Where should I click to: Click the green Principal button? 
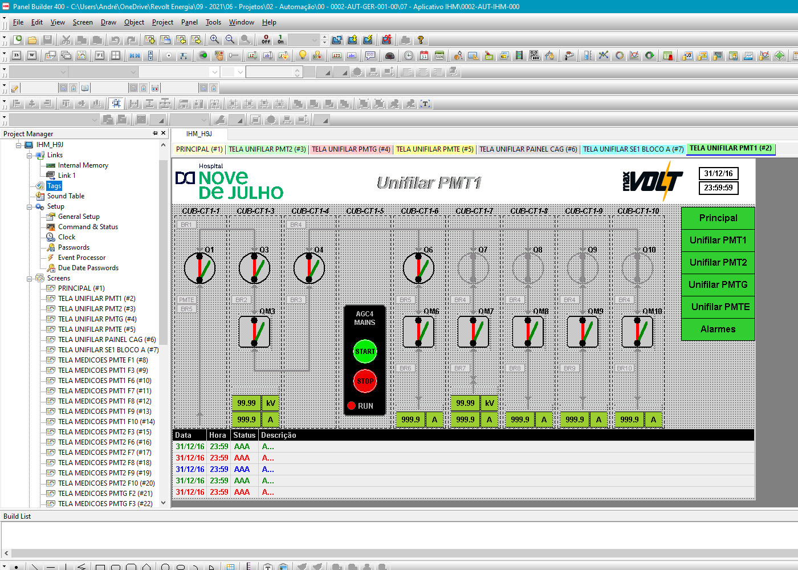[x=718, y=218]
